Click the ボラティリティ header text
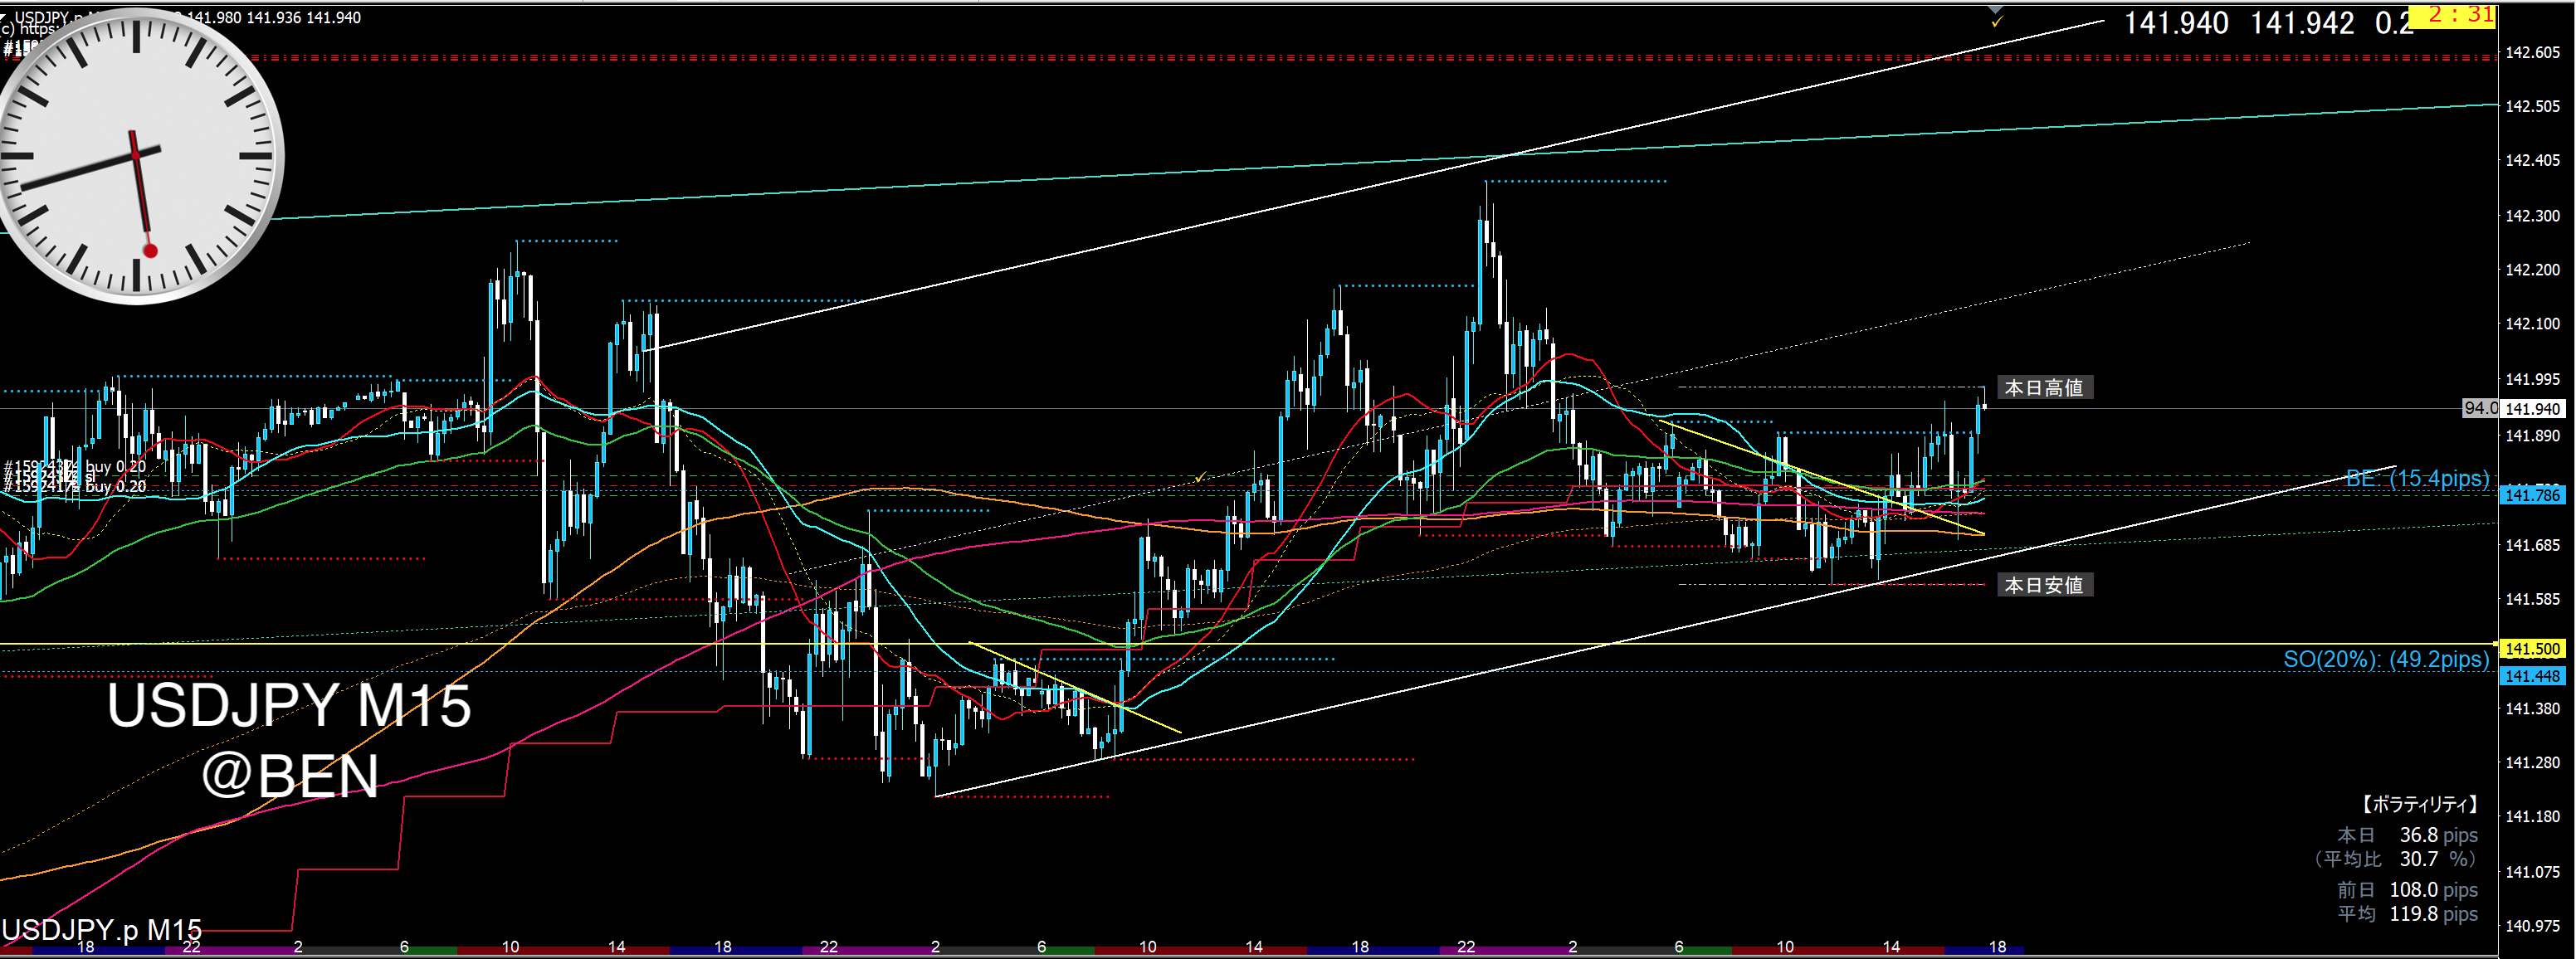2576x959 pixels. [x=2419, y=804]
